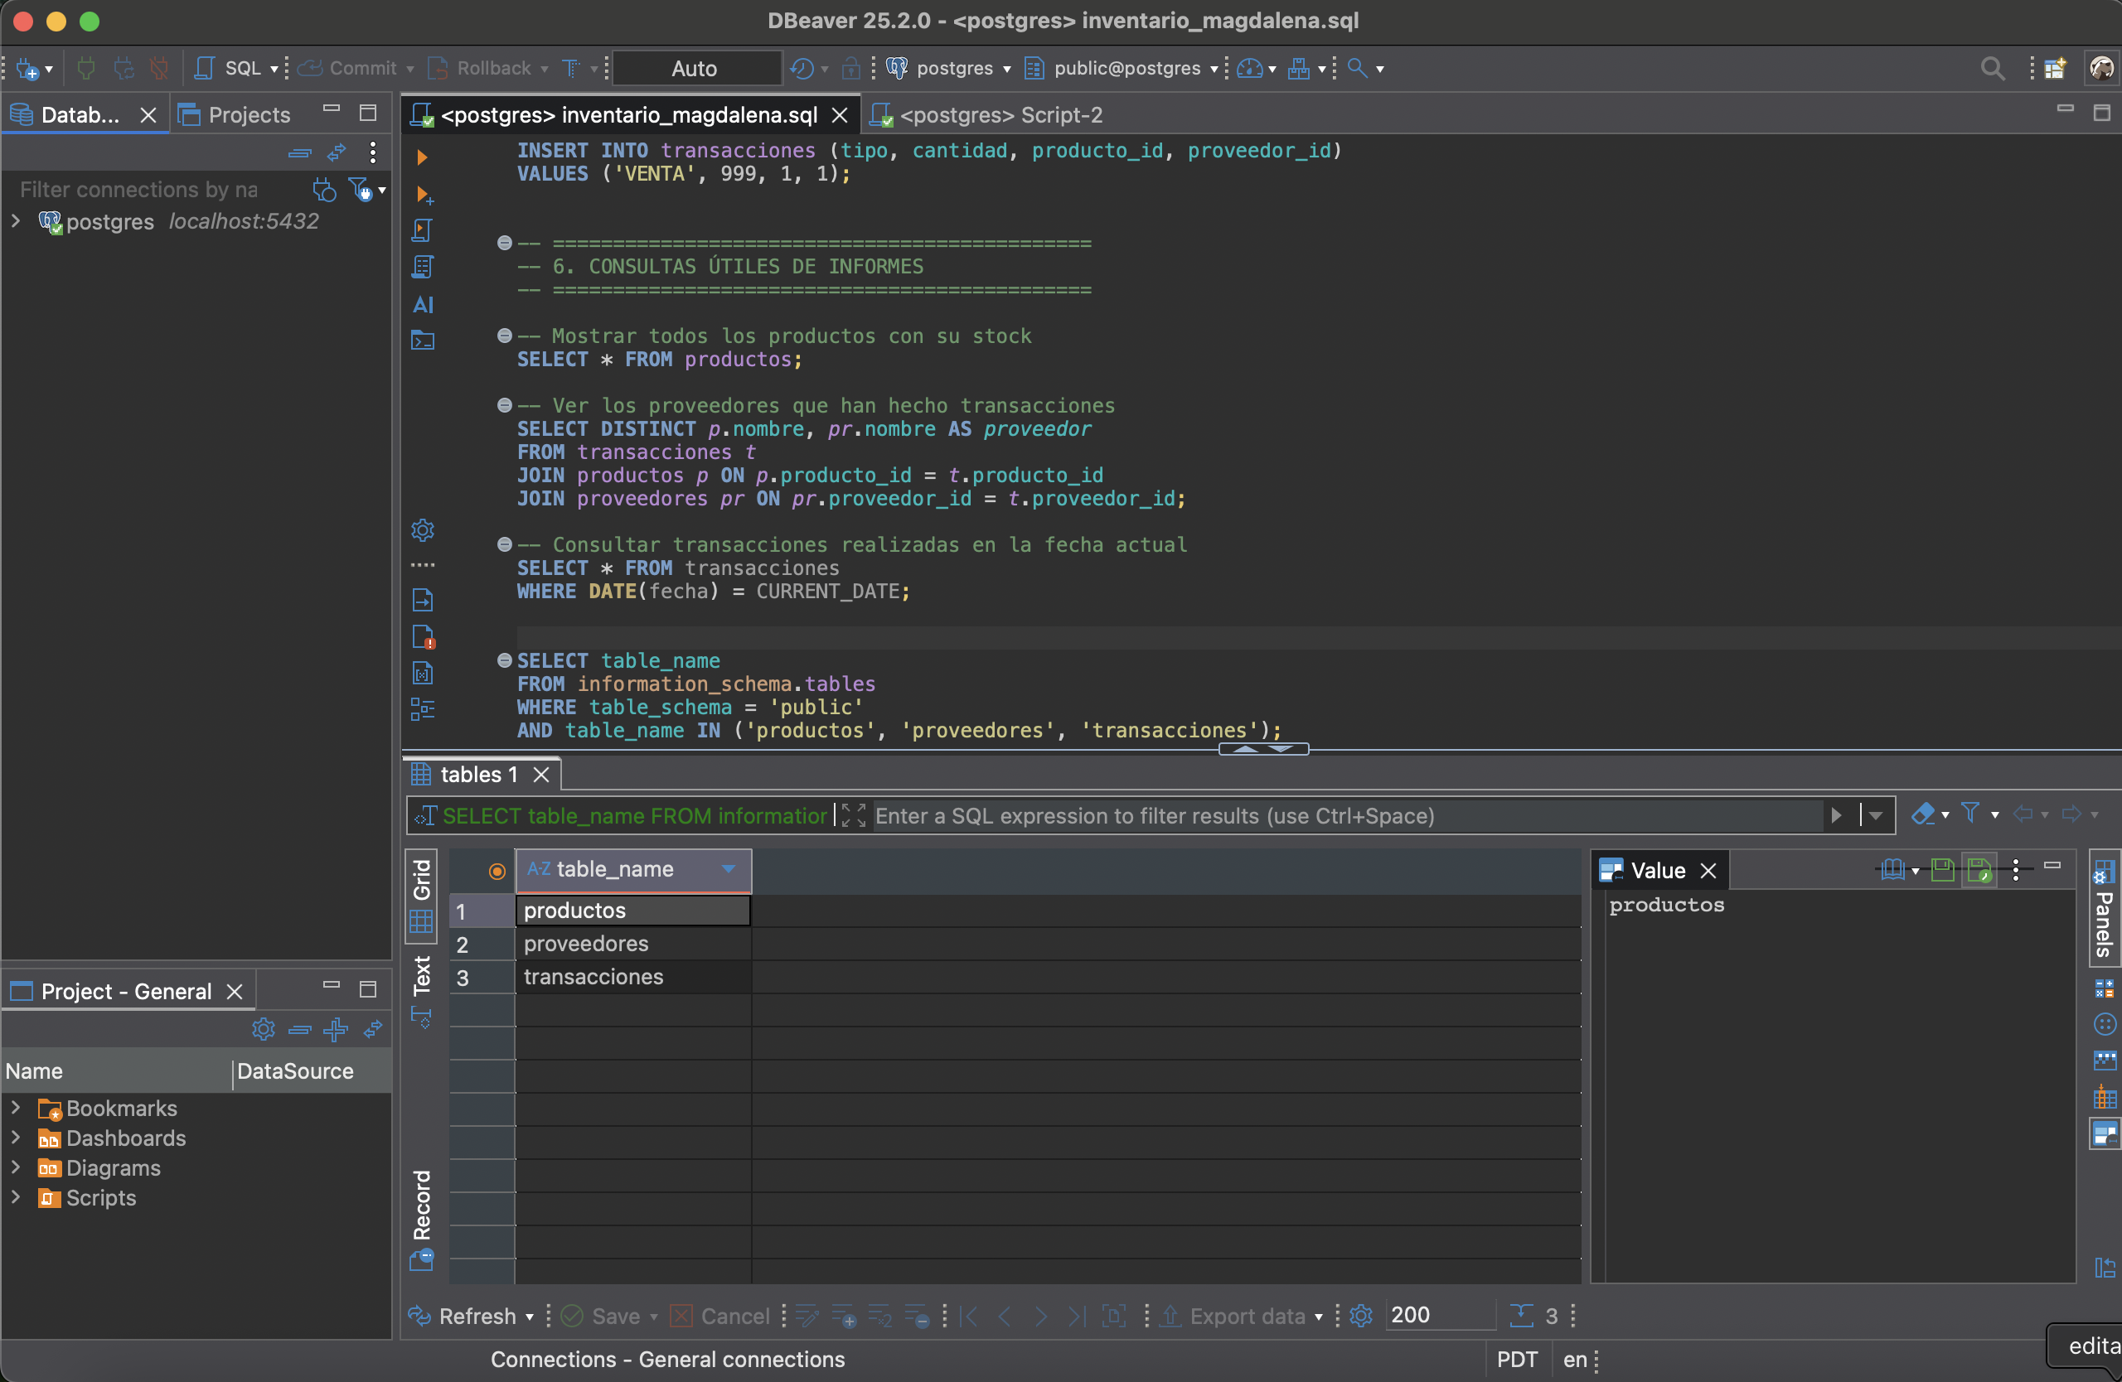
Task: Click the Disconnect icon in toolbar
Action: tap(158, 69)
